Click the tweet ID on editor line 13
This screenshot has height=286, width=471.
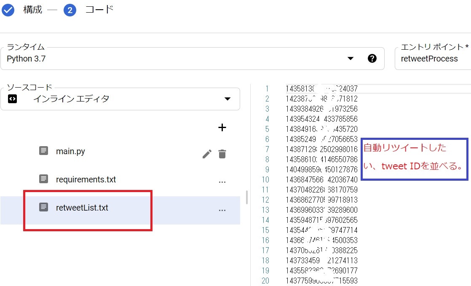tap(321, 210)
